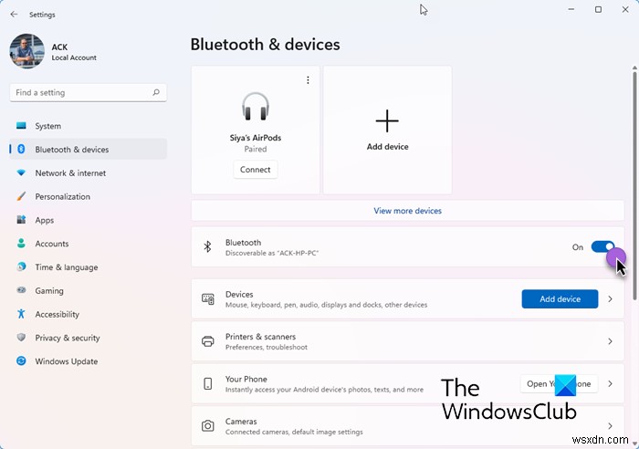Click the Personalization paintbrush icon

coord(21,196)
